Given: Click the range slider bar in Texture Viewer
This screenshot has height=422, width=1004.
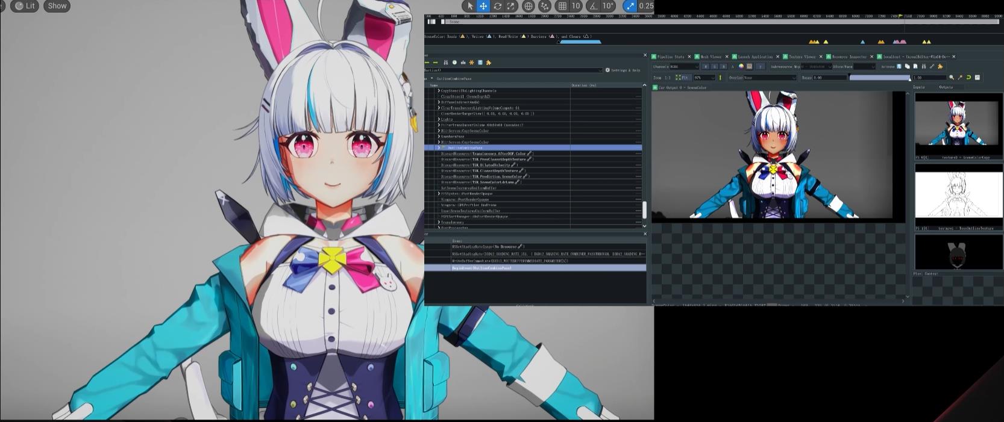Looking at the screenshot, I should 880,78.
